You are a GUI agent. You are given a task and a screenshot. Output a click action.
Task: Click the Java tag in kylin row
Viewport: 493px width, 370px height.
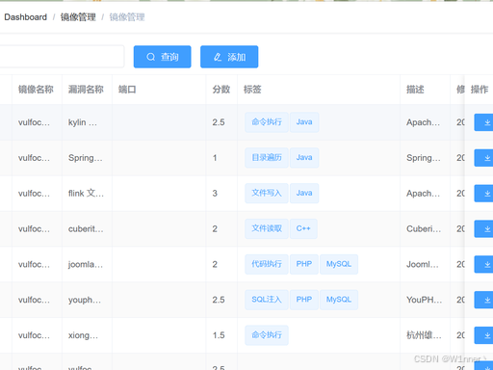(x=304, y=122)
